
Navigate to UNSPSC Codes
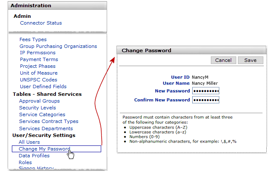(x=39, y=80)
